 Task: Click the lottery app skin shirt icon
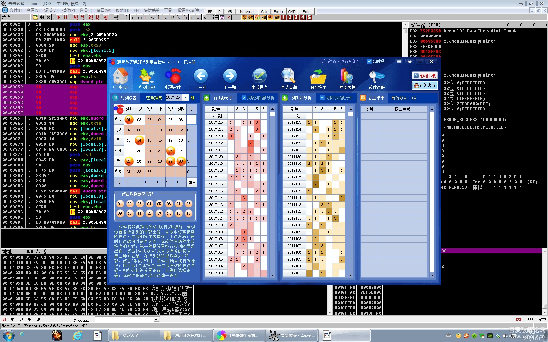[x=409, y=61]
